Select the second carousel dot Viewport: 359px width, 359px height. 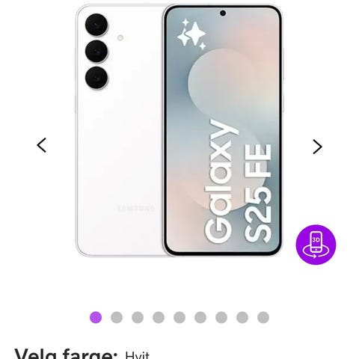[117, 317]
